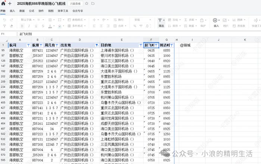Star the document as a favorite
Viewport: 261px width, 164px height.
[x=87, y=3]
